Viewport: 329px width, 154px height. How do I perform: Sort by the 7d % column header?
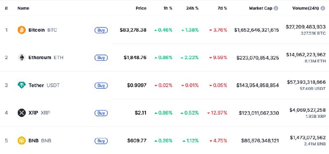coord(222,8)
